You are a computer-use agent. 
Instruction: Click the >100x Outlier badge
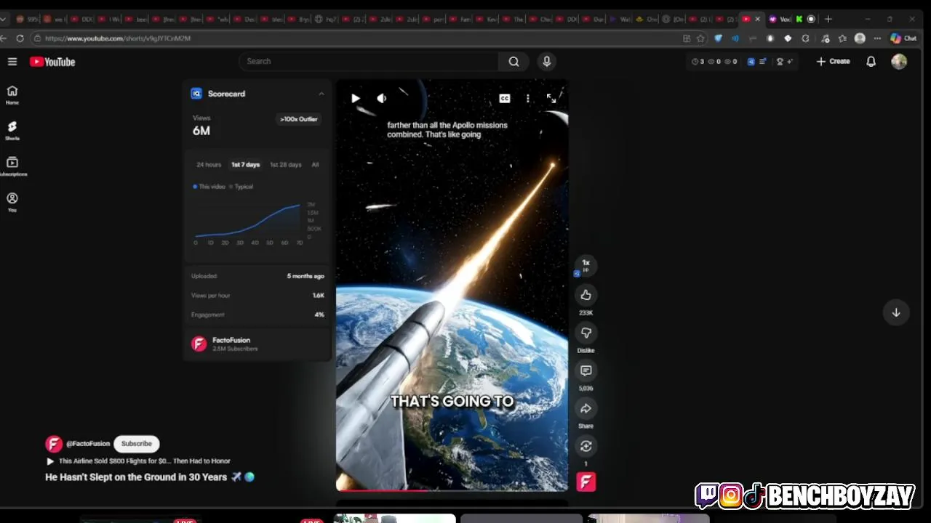click(x=299, y=119)
